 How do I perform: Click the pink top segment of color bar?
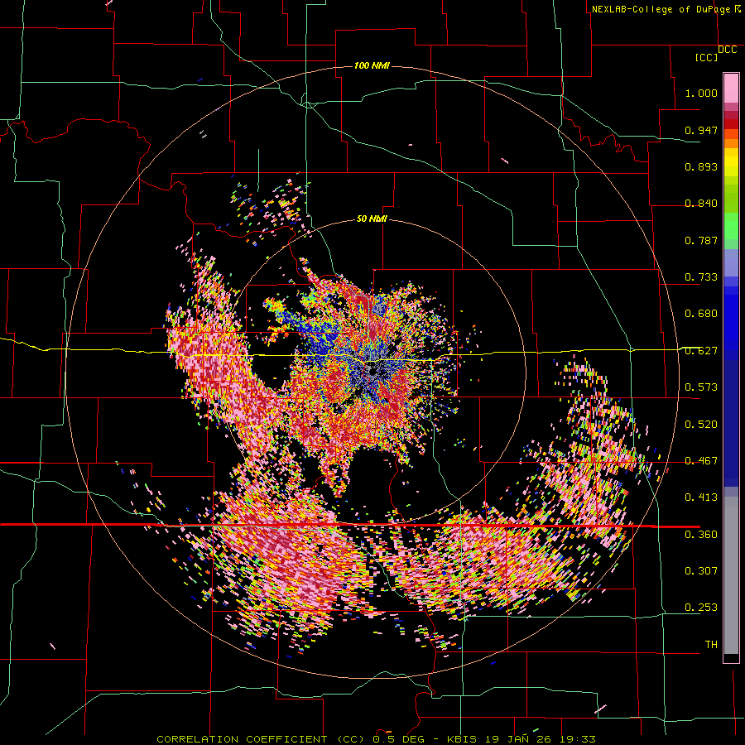coord(731,88)
